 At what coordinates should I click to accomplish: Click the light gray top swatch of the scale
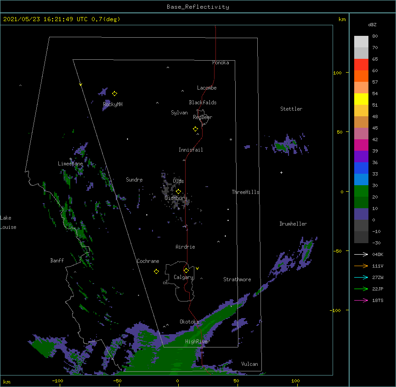pos(361,42)
